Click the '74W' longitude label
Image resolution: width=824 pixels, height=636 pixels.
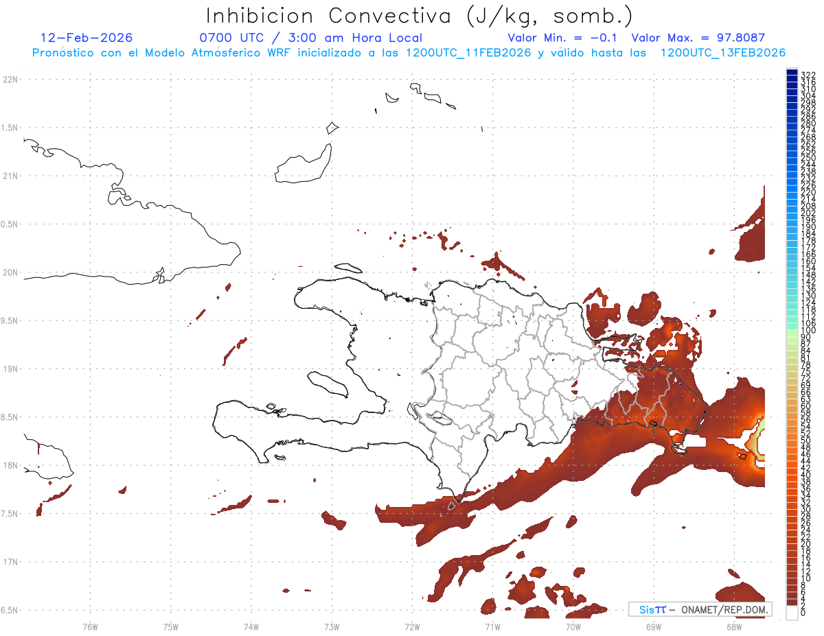[251, 626]
